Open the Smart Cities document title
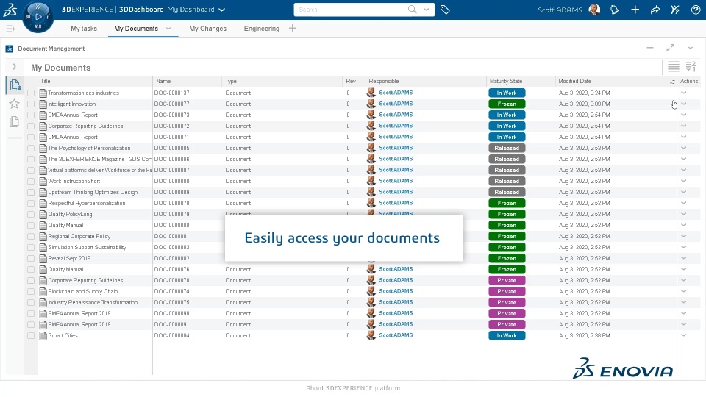This screenshot has height=397, width=706. [63, 336]
